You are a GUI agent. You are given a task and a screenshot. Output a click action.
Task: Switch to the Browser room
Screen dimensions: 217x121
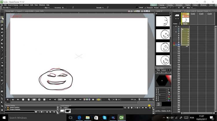(x=203, y=5)
